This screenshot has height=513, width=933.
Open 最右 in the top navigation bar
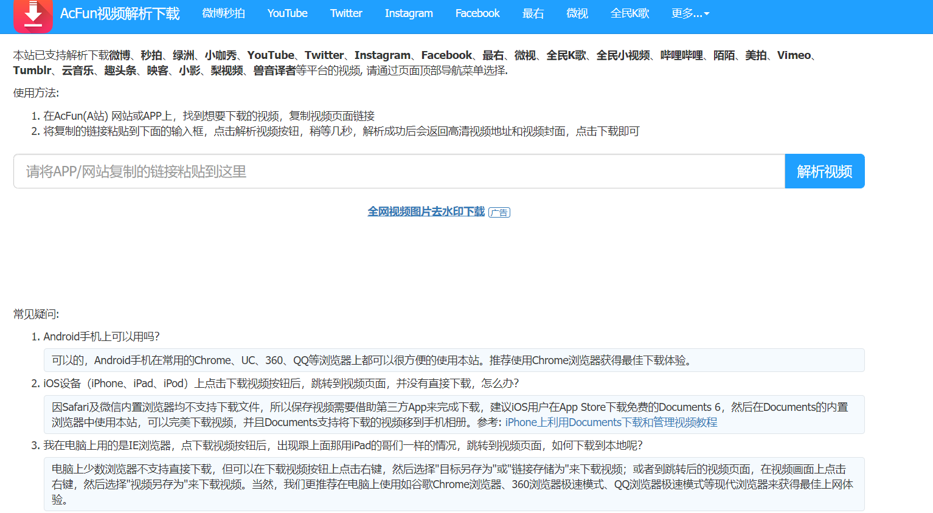pyautogui.click(x=533, y=13)
